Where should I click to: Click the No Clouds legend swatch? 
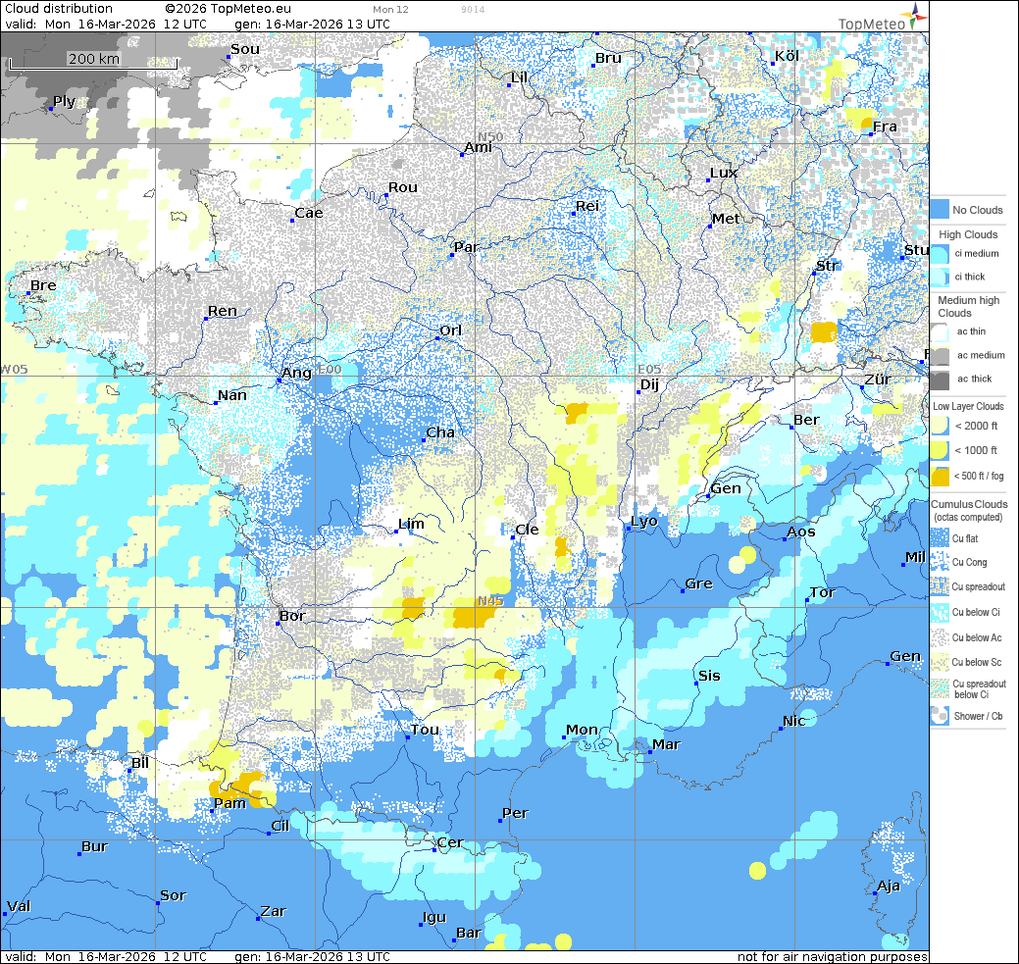(x=939, y=209)
